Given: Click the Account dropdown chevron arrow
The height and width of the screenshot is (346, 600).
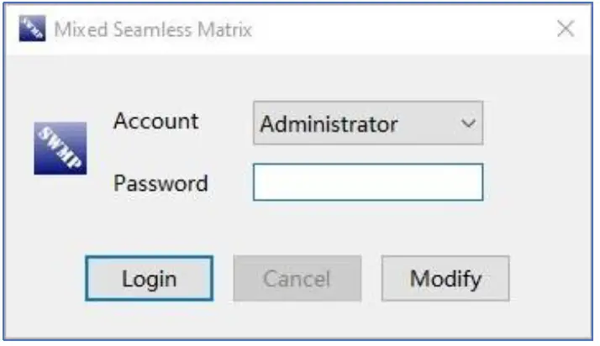Looking at the screenshot, I should 468,124.
